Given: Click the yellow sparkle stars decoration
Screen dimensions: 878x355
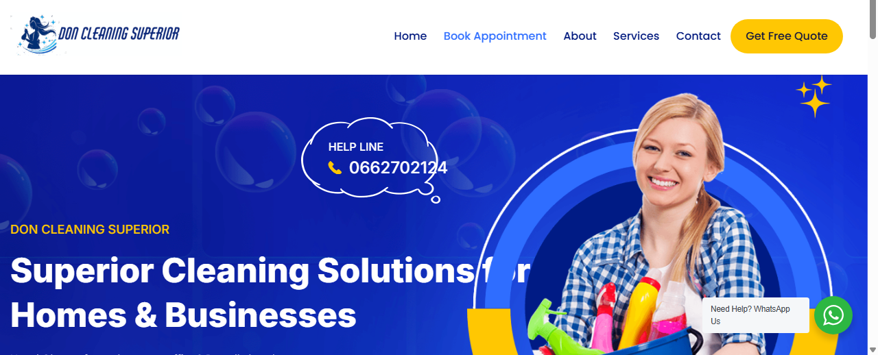Looking at the screenshot, I should tap(814, 97).
